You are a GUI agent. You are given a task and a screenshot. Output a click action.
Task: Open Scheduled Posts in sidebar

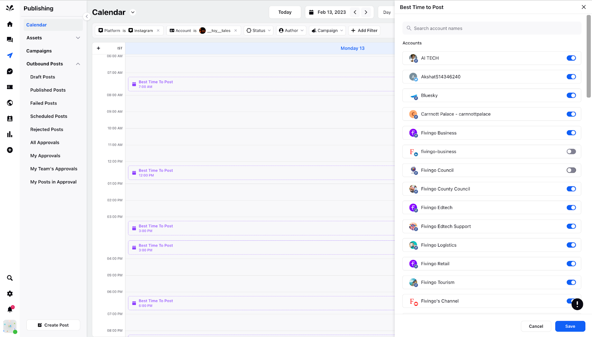click(x=49, y=116)
